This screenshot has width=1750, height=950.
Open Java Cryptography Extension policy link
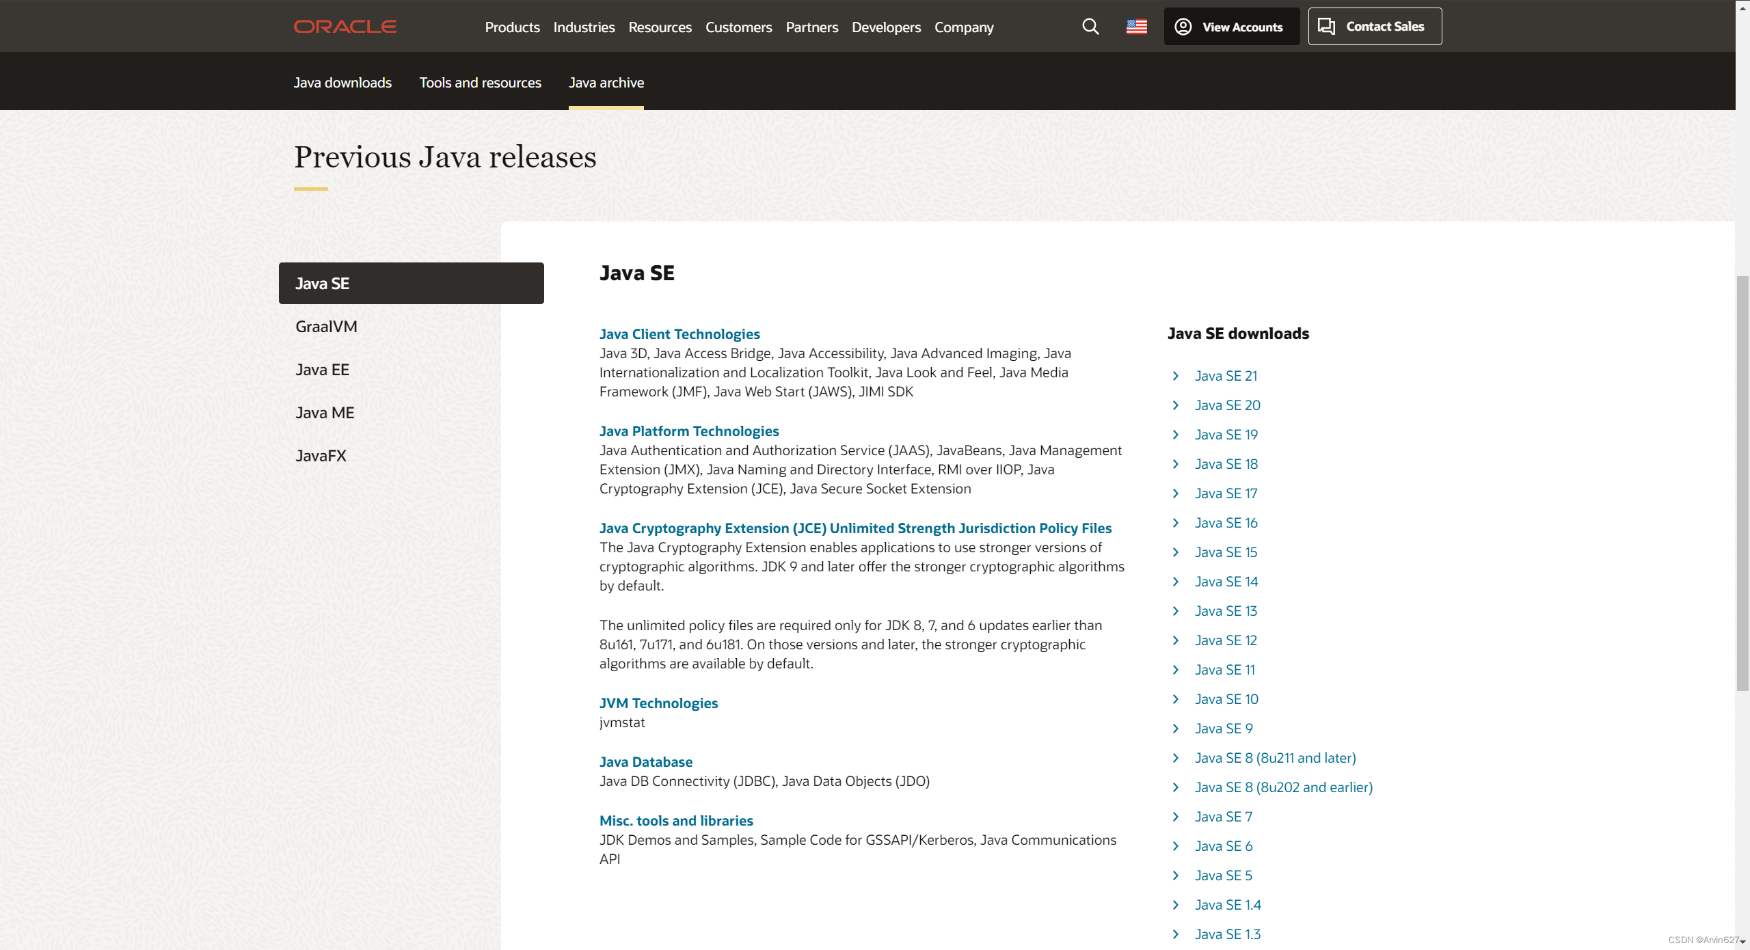click(x=855, y=528)
